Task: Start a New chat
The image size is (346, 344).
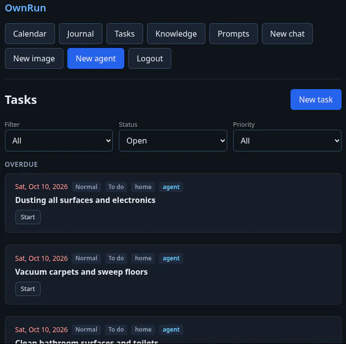Action: [287, 34]
